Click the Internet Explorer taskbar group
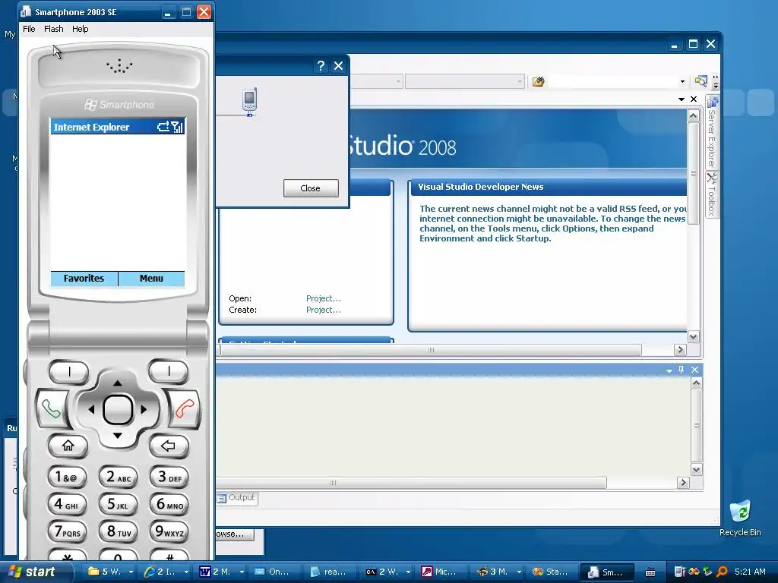Viewport: 778px width, 583px height. (x=166, y=572)
